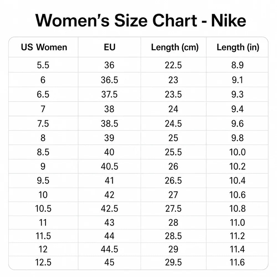This screenshot has height=277, width=277.
Task: Click the 9.4 inch length cell
Action: pyautogui.click(x=237, y=109)
